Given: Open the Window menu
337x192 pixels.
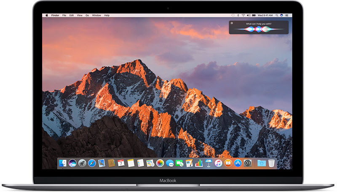Looking at the screenshot, I should pos(96,15).
